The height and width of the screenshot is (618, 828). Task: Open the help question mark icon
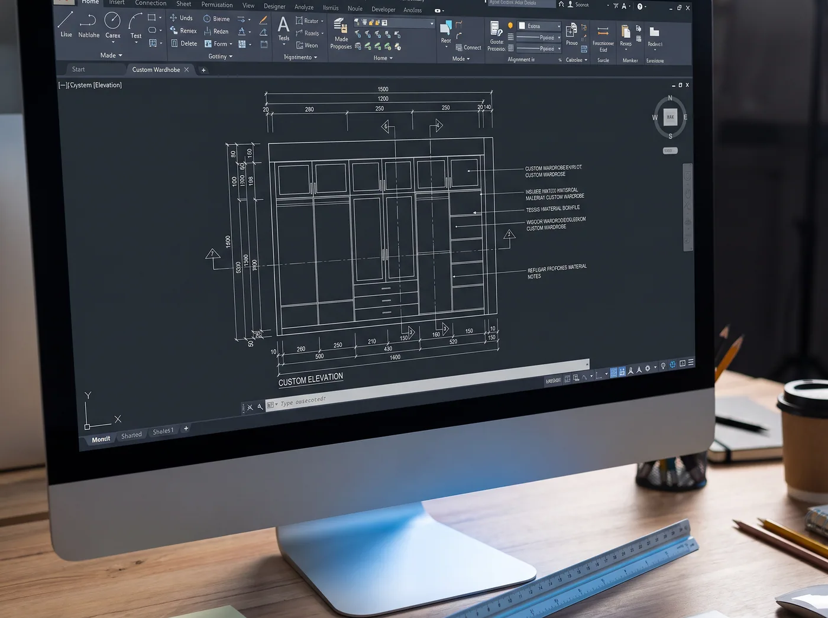point(640,7)
